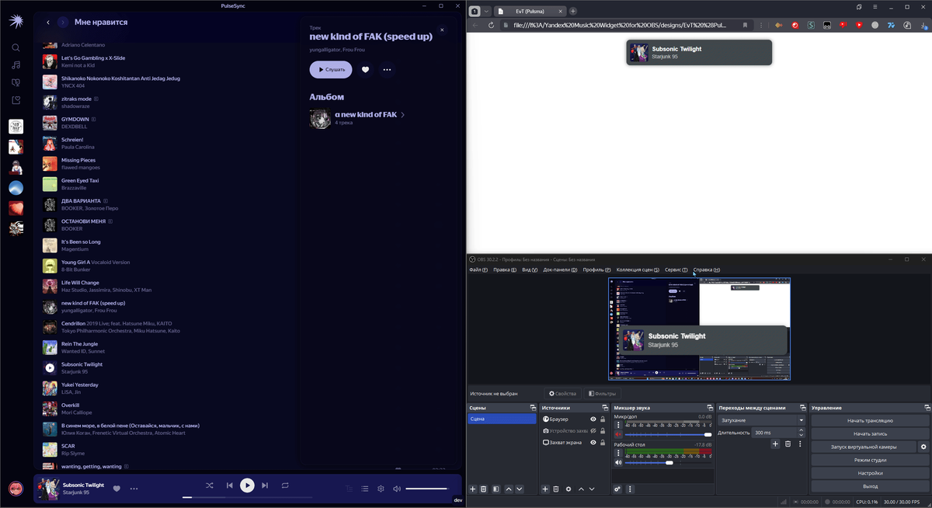
Task: Reload the browser page
Action: tap(491, 25)
